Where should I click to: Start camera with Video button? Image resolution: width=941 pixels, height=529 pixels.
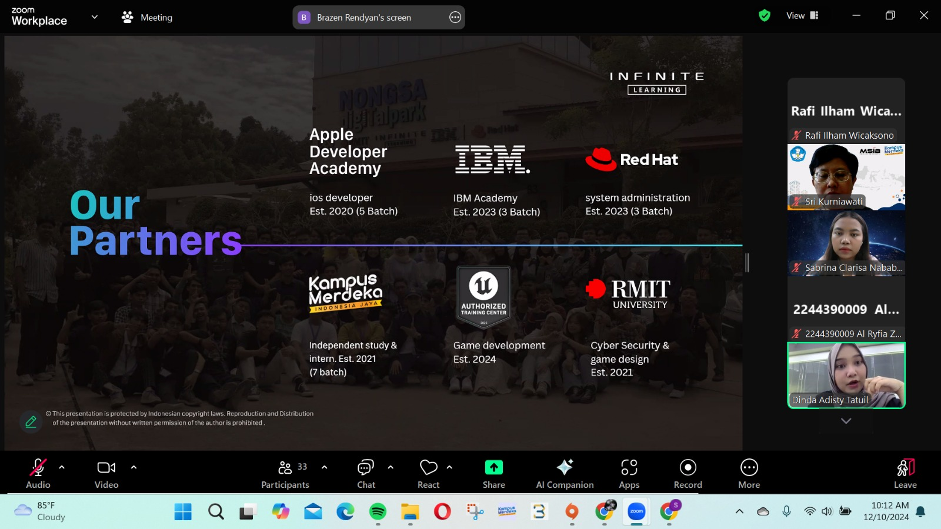point(106,474)
